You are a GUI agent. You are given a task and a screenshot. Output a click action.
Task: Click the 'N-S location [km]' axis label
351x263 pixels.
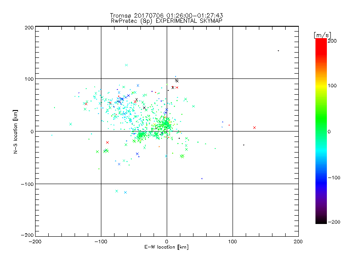pos(15,132)
